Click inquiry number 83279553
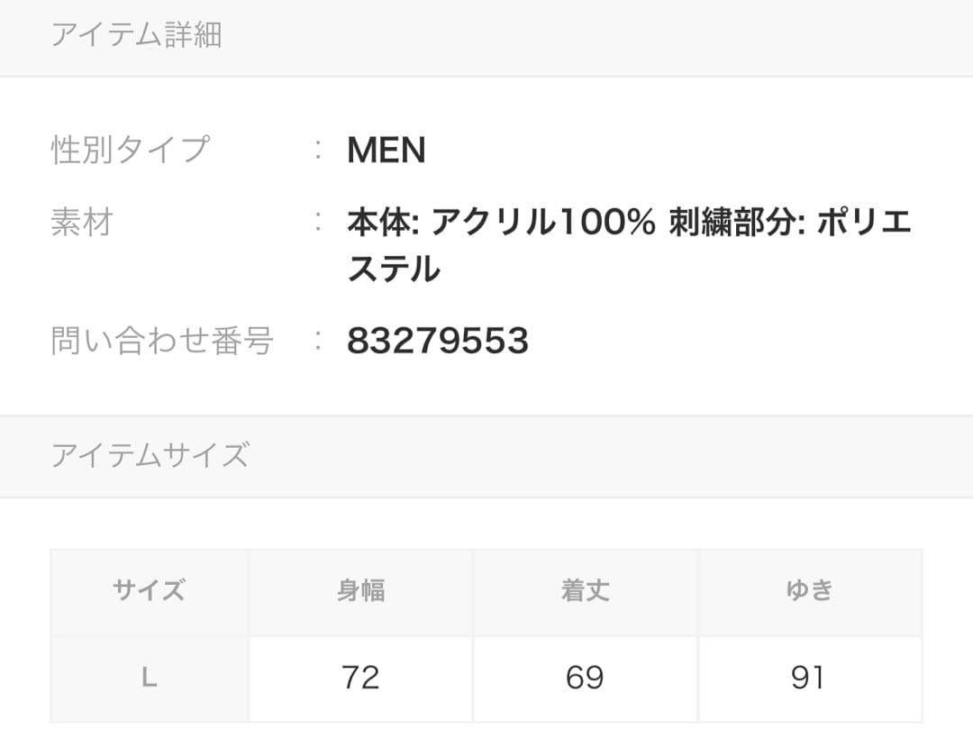973x740 pixels. coord(437,341)
